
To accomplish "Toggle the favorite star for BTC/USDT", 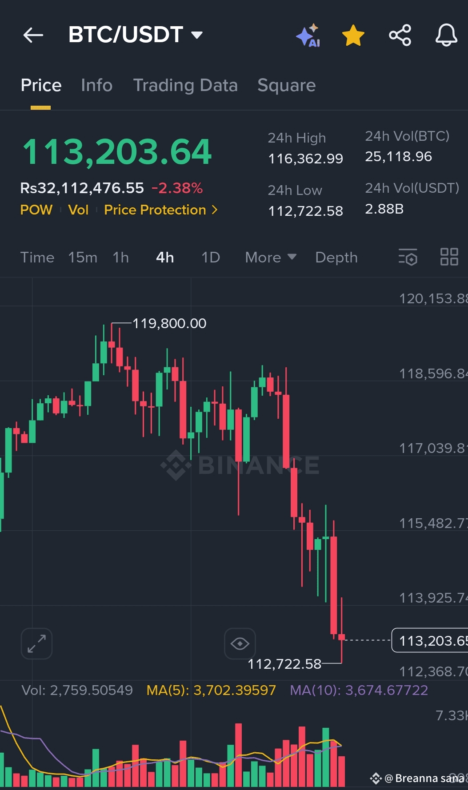I will pyautogui.click(x=353, y=36).
